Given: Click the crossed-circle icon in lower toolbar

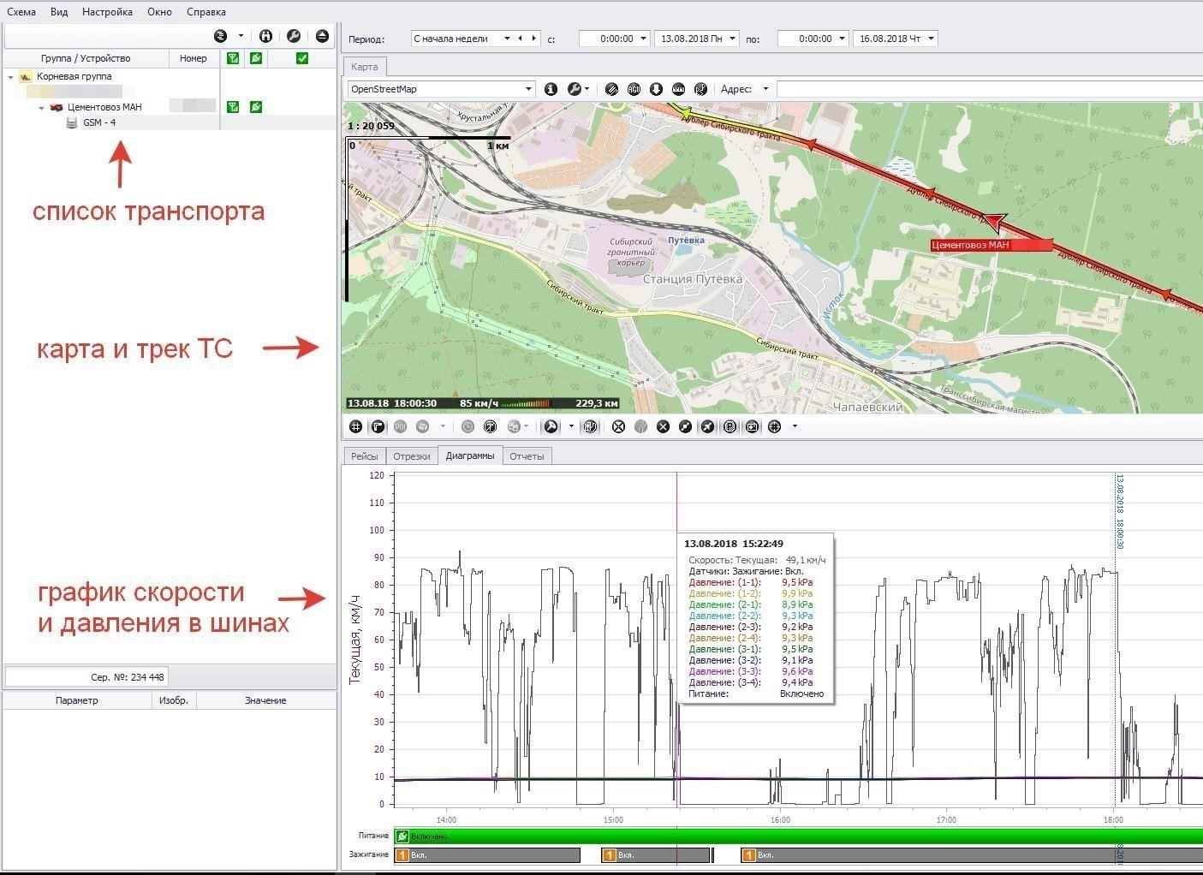Looking at the screenshot, I should click(618, 426).
